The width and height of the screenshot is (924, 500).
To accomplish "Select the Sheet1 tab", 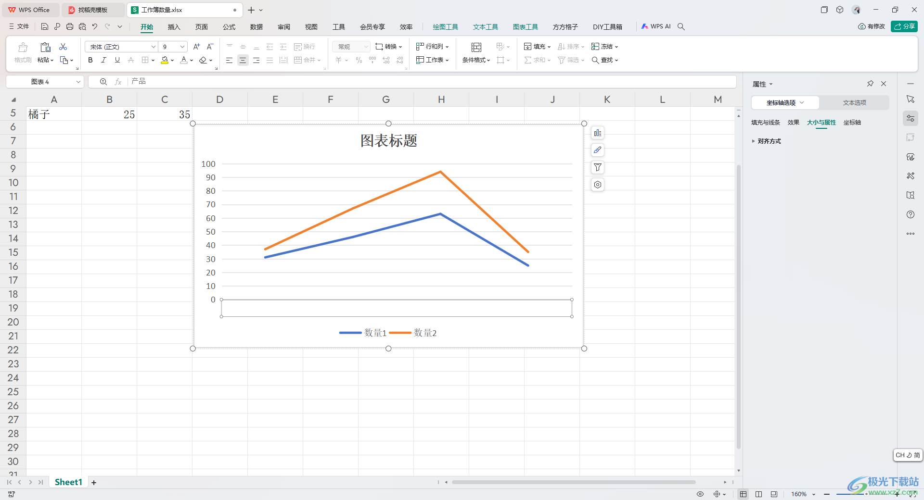I will [68, 482].
